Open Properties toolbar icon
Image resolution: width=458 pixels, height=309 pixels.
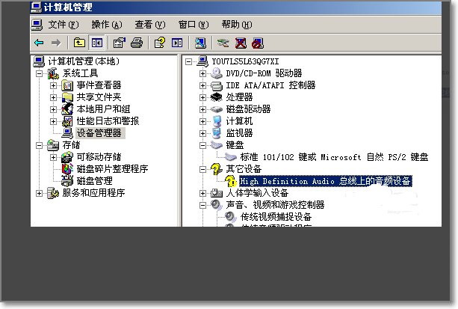(120, 43)
